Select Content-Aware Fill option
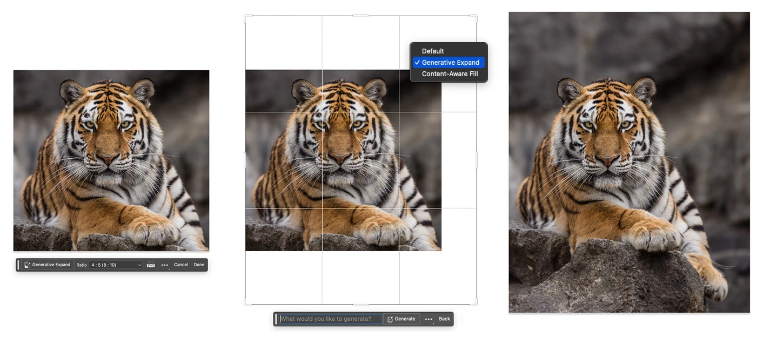The width and height of the screenshot is (763, 344). point(450,73)
